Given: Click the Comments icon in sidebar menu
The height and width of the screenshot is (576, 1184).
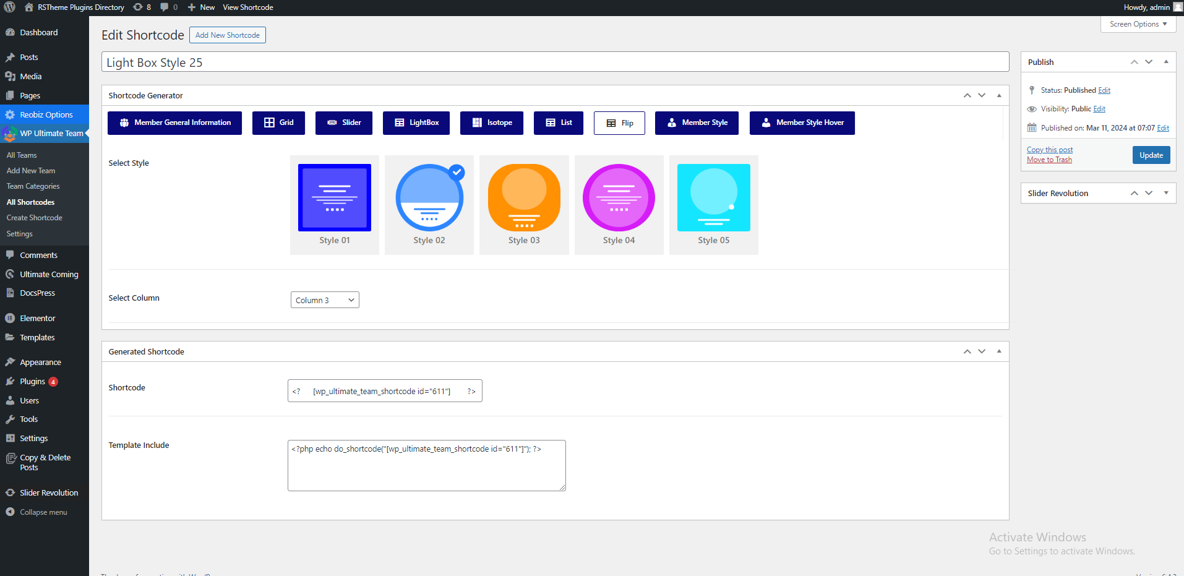Looking at the screenshot, I should [10, 255].
